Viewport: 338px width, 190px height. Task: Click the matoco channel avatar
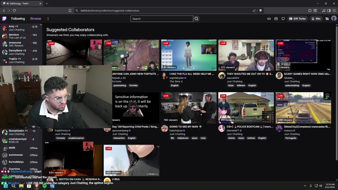click(279, 129)
